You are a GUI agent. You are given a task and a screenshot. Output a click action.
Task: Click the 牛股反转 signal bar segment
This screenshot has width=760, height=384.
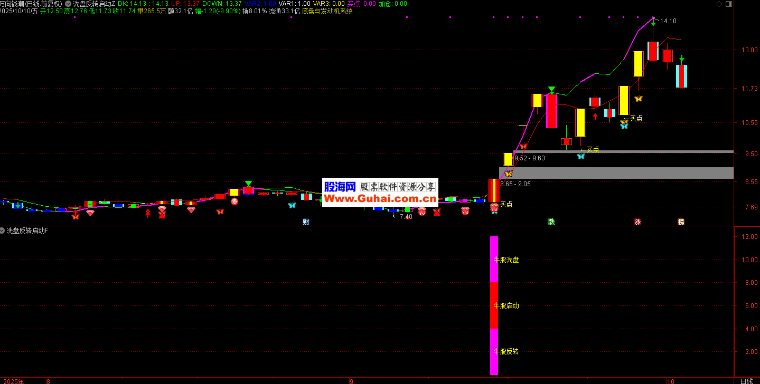click(494, 351)
